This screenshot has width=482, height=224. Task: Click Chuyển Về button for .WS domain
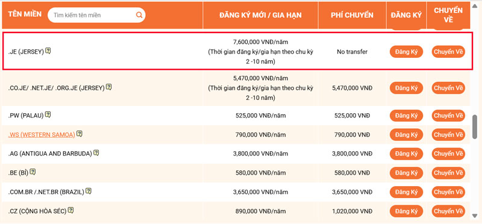pos(448,135)
